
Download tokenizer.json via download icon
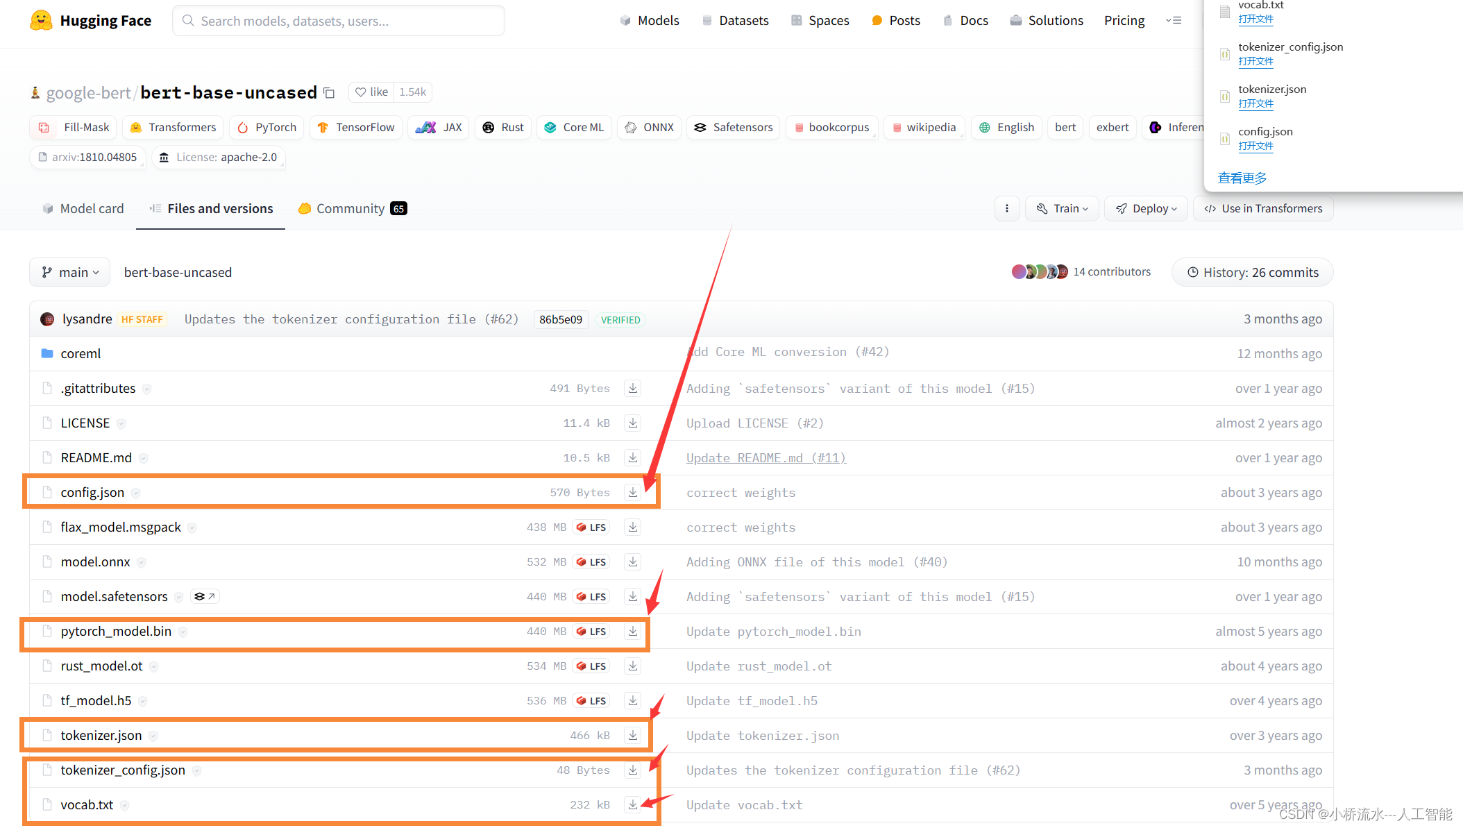632,735
